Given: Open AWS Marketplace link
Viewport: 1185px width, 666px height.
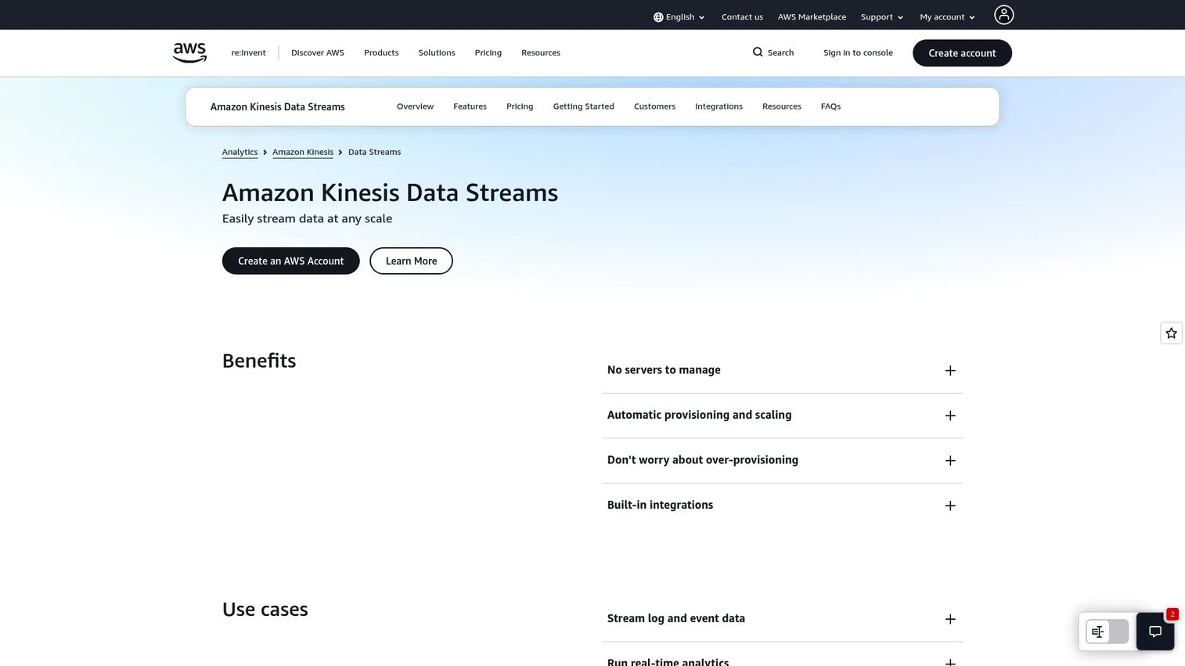Looking at the screenshot, I should point(812,17).
